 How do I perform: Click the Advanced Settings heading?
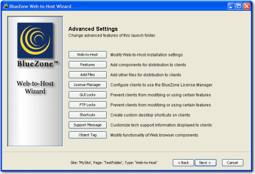93,29
